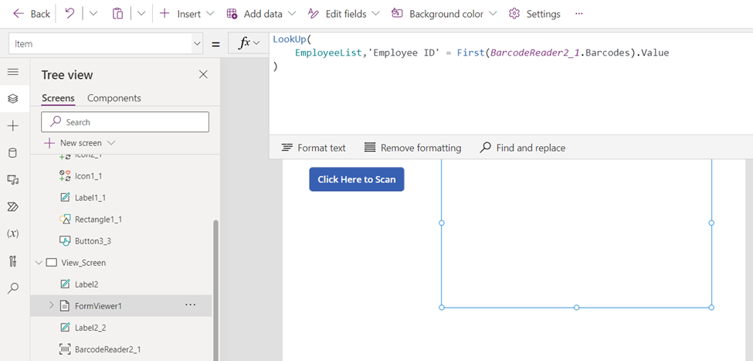
Task: Click the BarcodeReader2_1 barcode icon
Action: pos(65,349)
